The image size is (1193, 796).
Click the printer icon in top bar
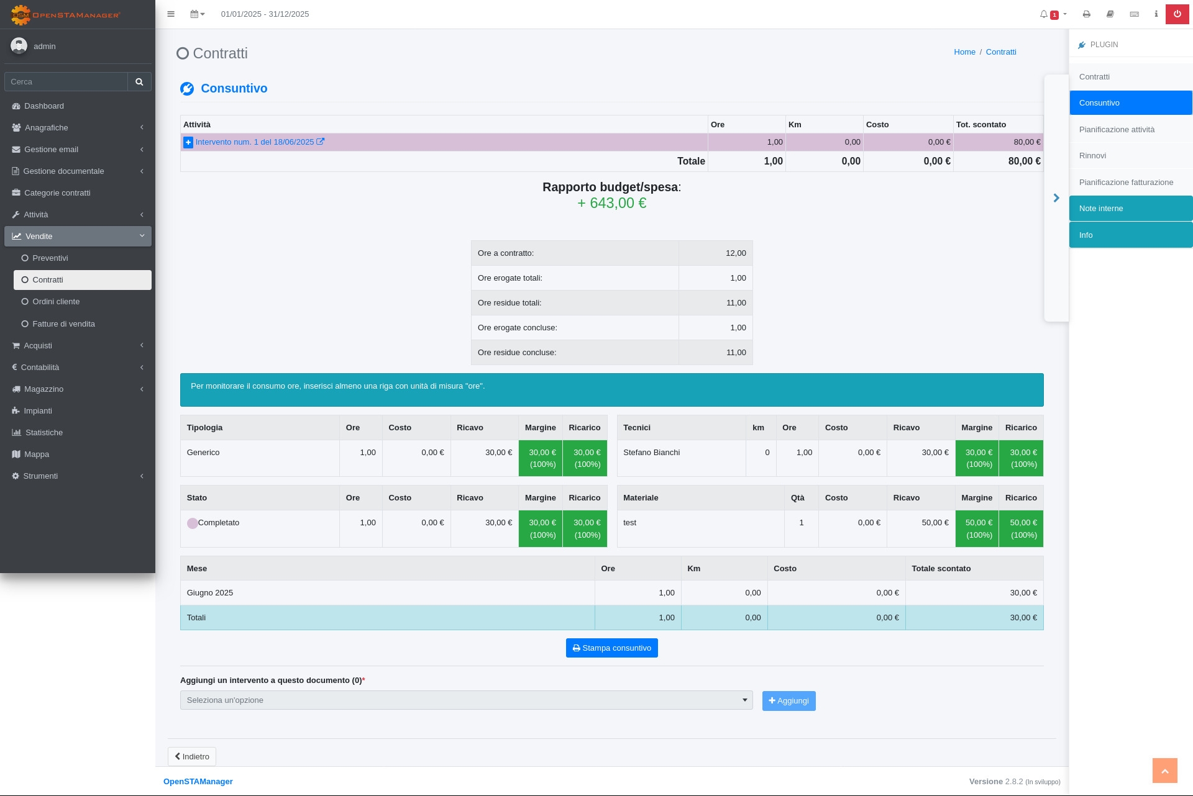tap(1086, 14)
